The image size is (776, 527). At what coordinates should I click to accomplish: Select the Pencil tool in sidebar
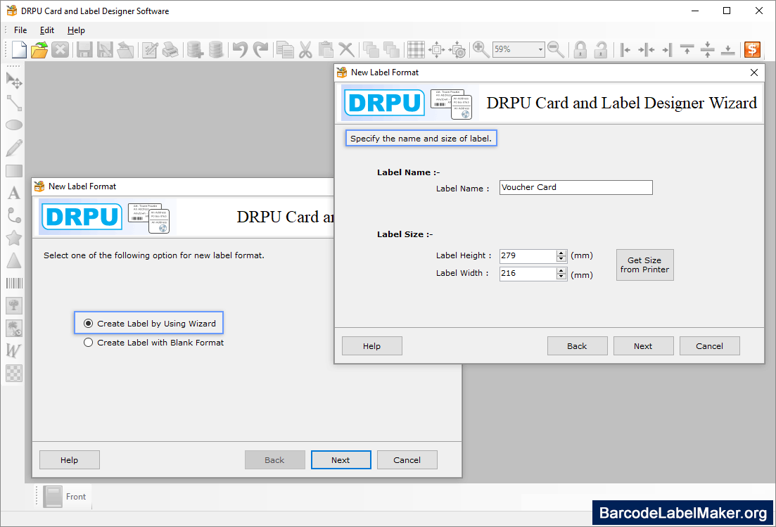tap(14, 148)
